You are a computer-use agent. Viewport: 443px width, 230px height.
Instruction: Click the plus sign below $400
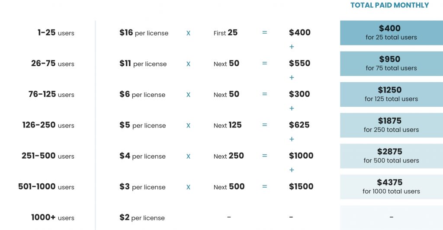click(x=292, y=47)
